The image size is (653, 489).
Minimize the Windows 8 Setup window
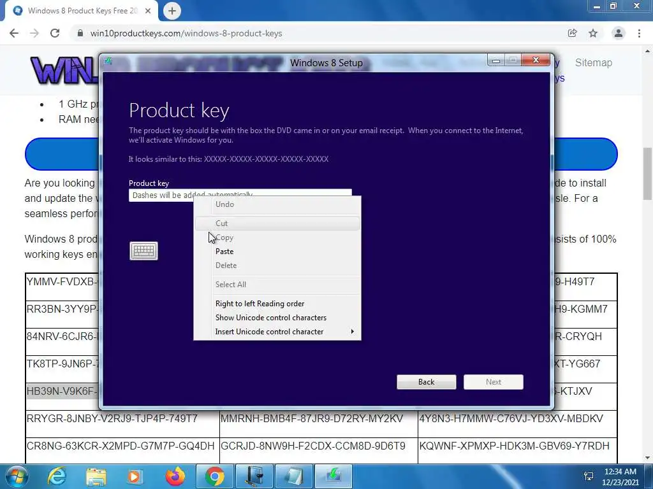pos(495,60)
